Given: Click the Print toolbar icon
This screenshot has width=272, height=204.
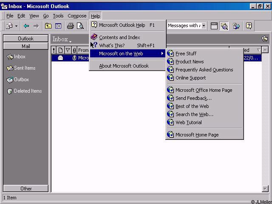Looking at the screenshot, I should coord(70,26).
